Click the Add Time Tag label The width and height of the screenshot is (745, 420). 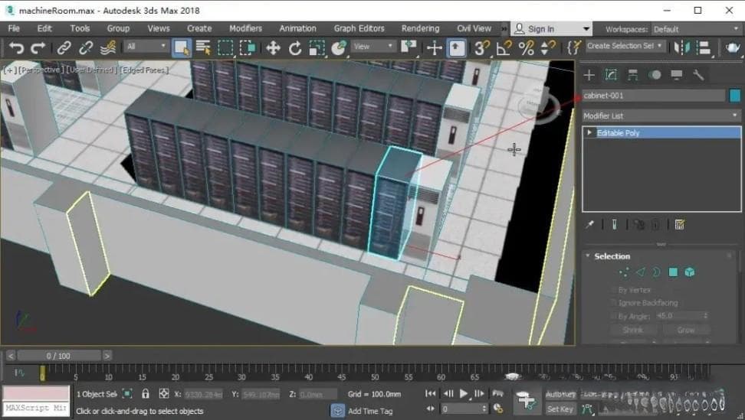(x=370, y=411)
